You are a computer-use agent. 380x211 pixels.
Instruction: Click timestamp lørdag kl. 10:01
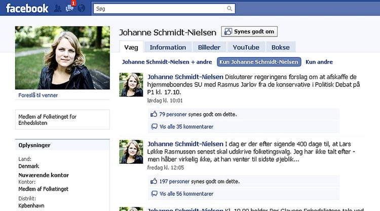pos(165,100)
